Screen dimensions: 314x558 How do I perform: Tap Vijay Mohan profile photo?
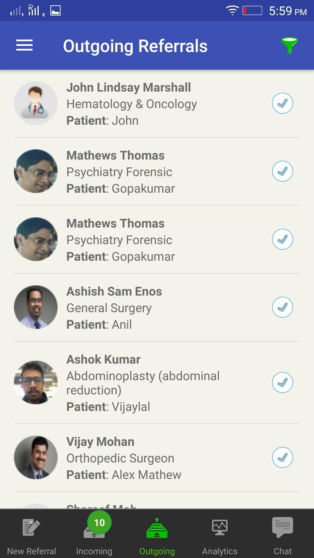tap(36, 457)
